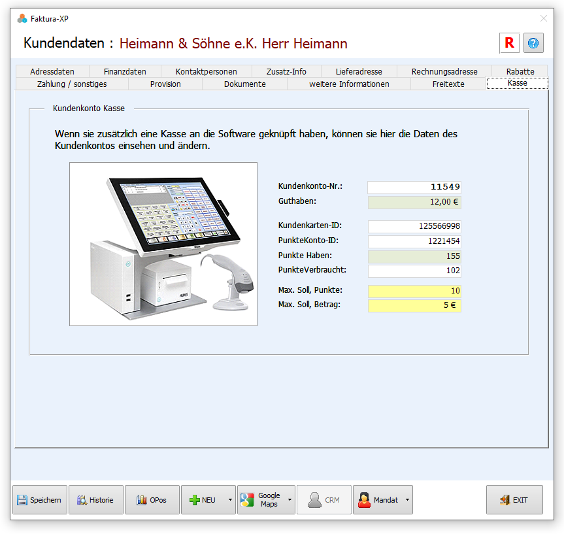Open OPos open items
The width and height of the screenshot is (564, 534).
coord(152,499)
